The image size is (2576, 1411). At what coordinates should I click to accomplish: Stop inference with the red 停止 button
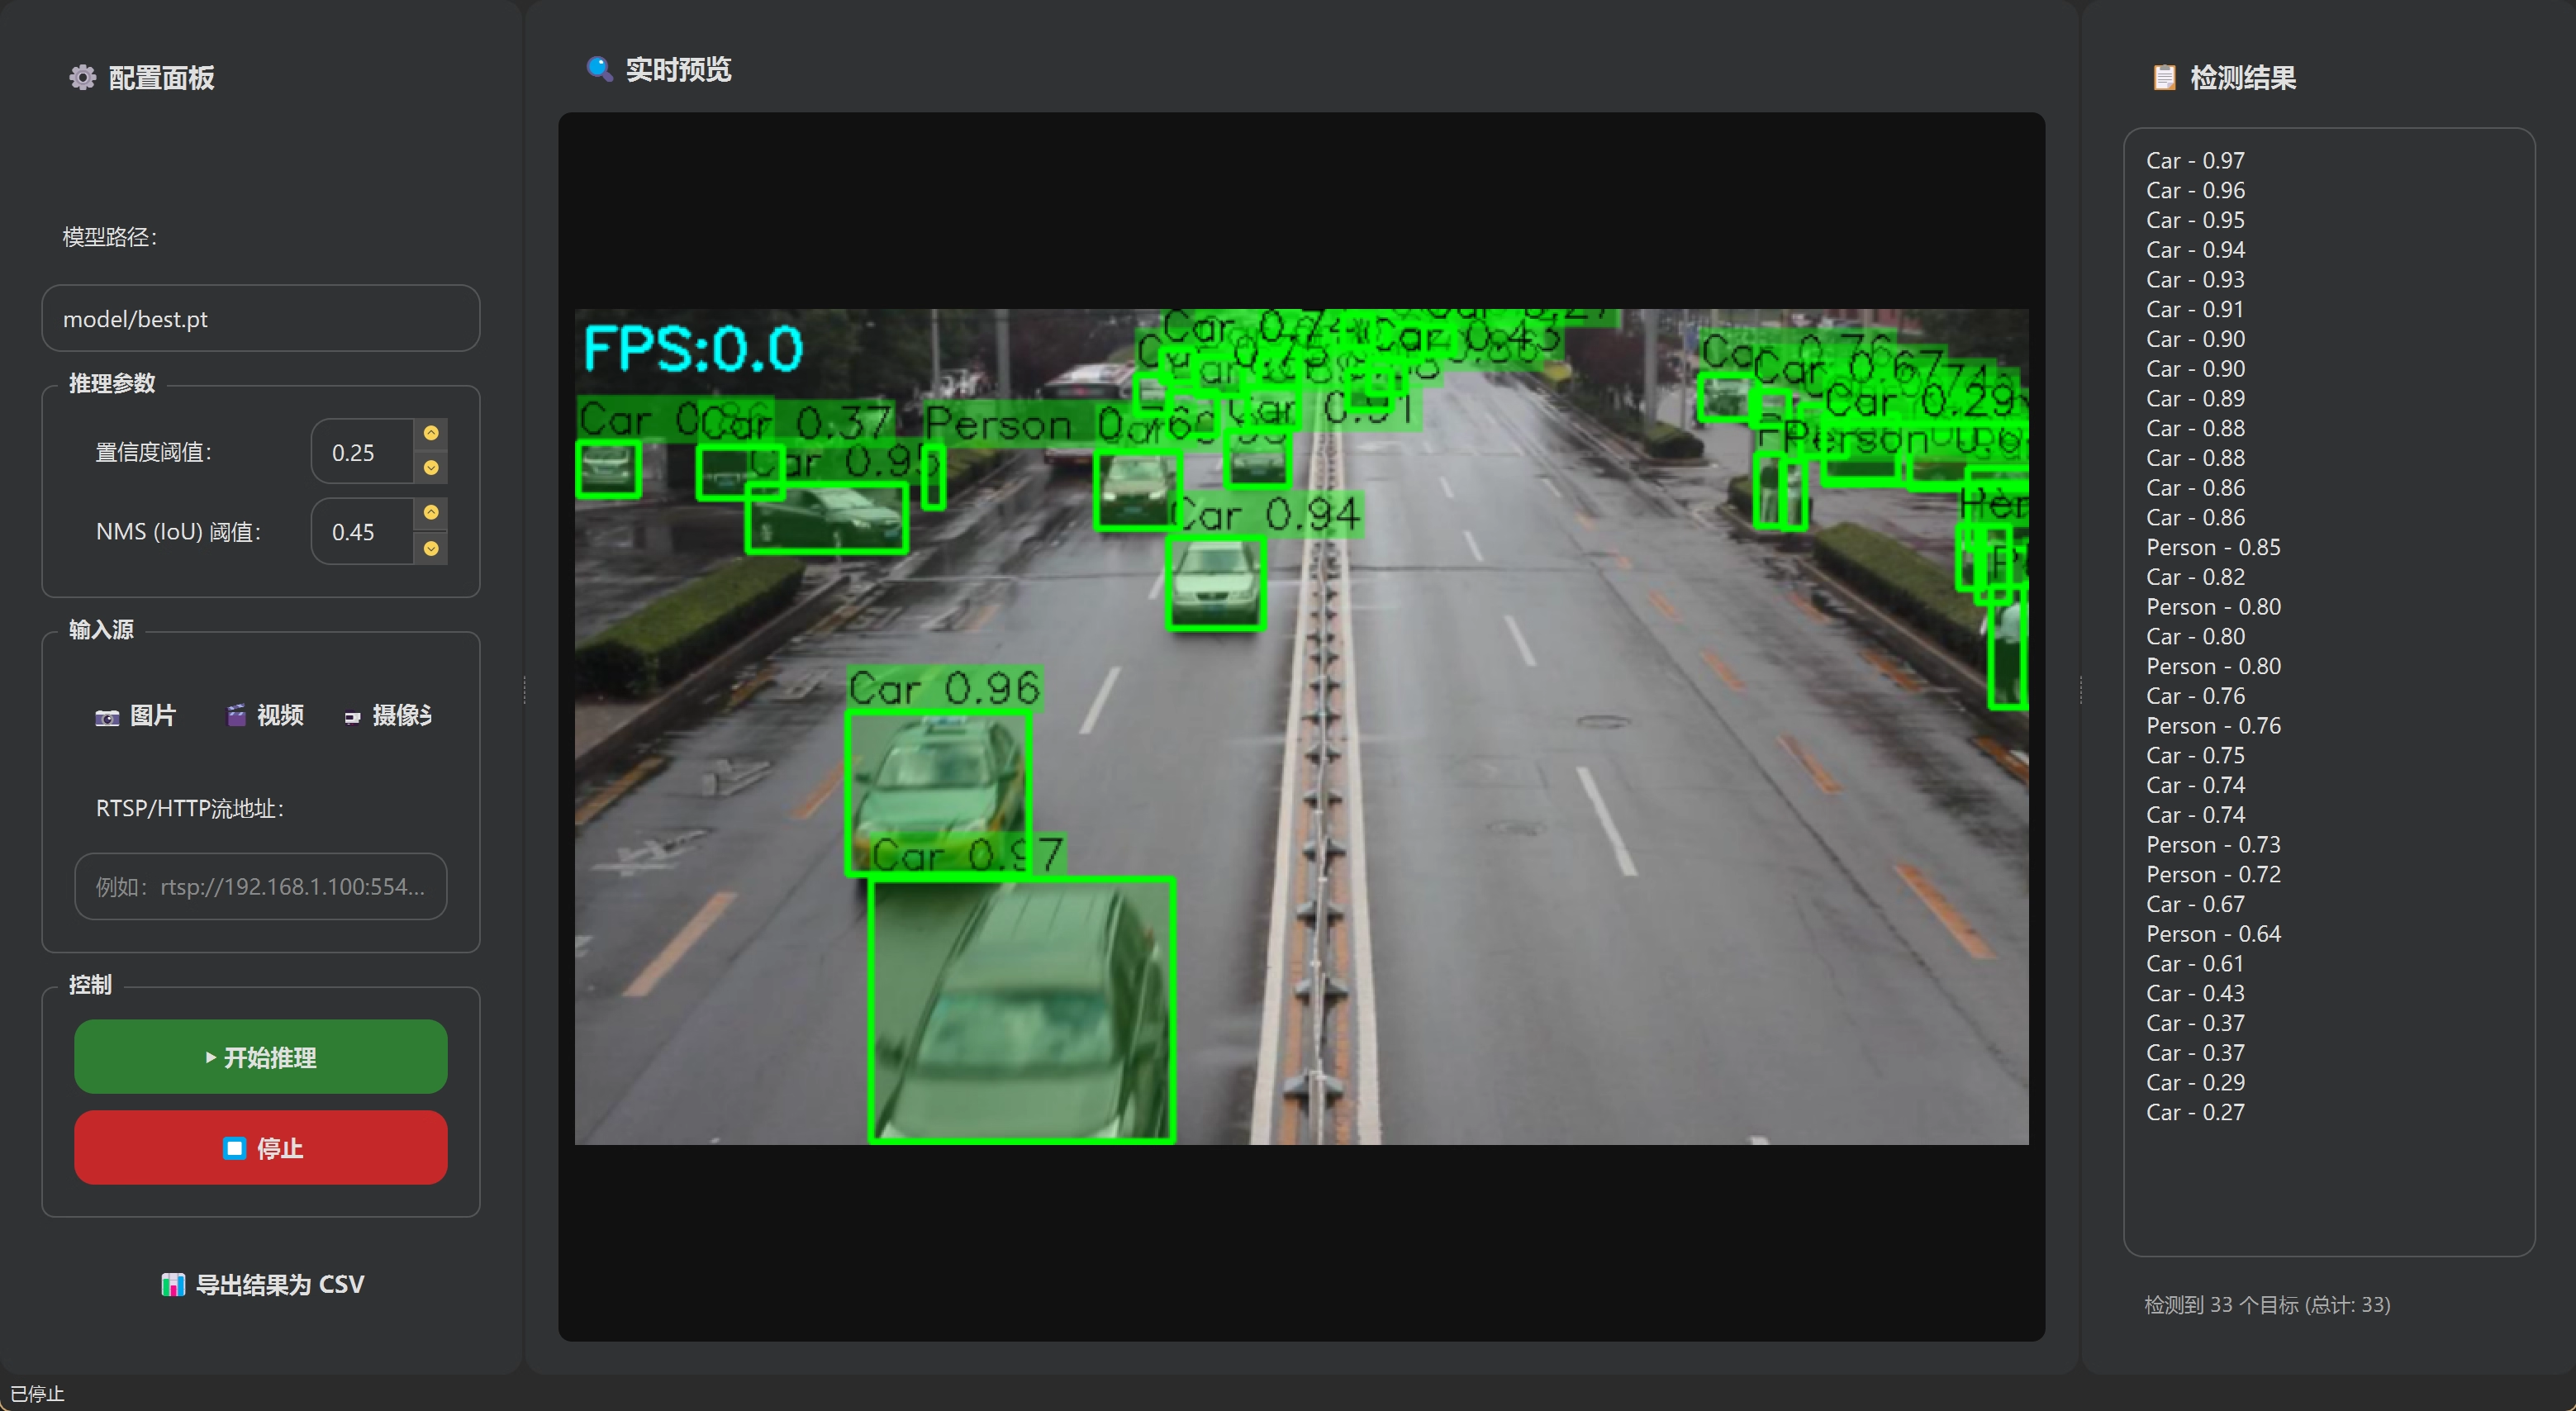click(261, 1148)
